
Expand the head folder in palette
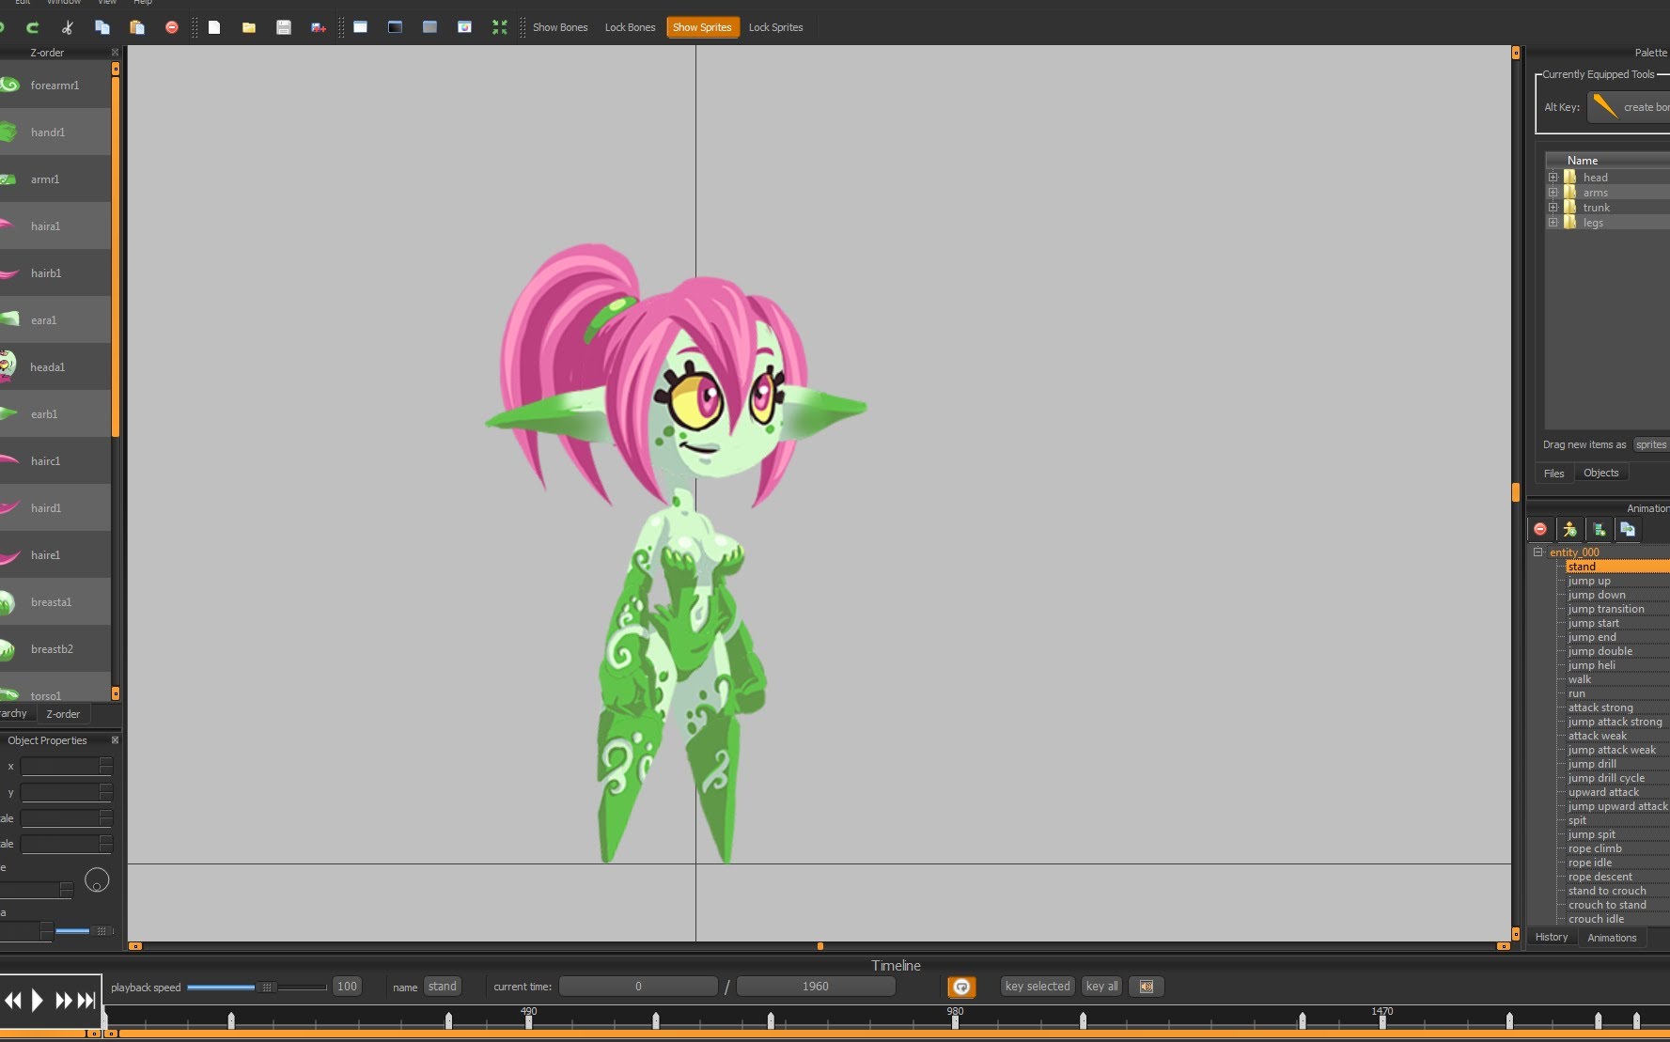click(x=1553, y=178)
